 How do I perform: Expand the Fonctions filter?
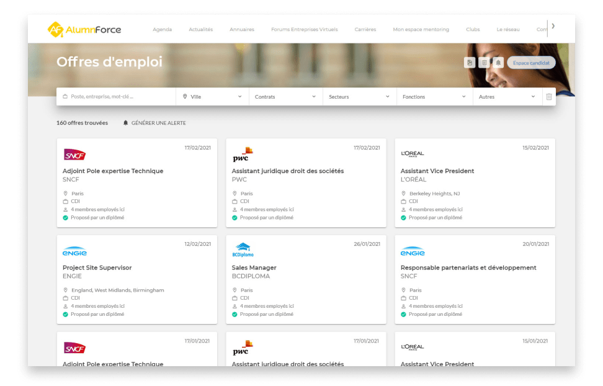(434, 97)
